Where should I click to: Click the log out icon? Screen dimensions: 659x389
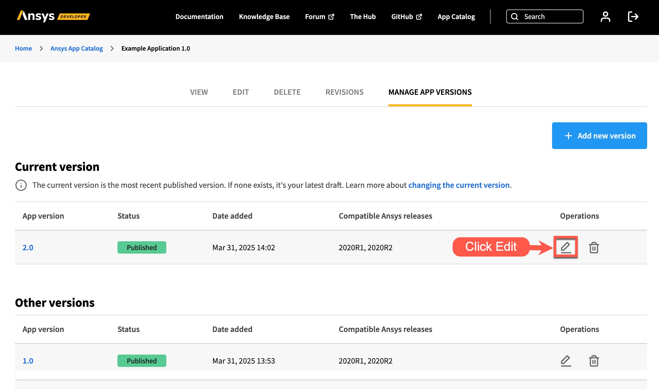pos(633,17)
